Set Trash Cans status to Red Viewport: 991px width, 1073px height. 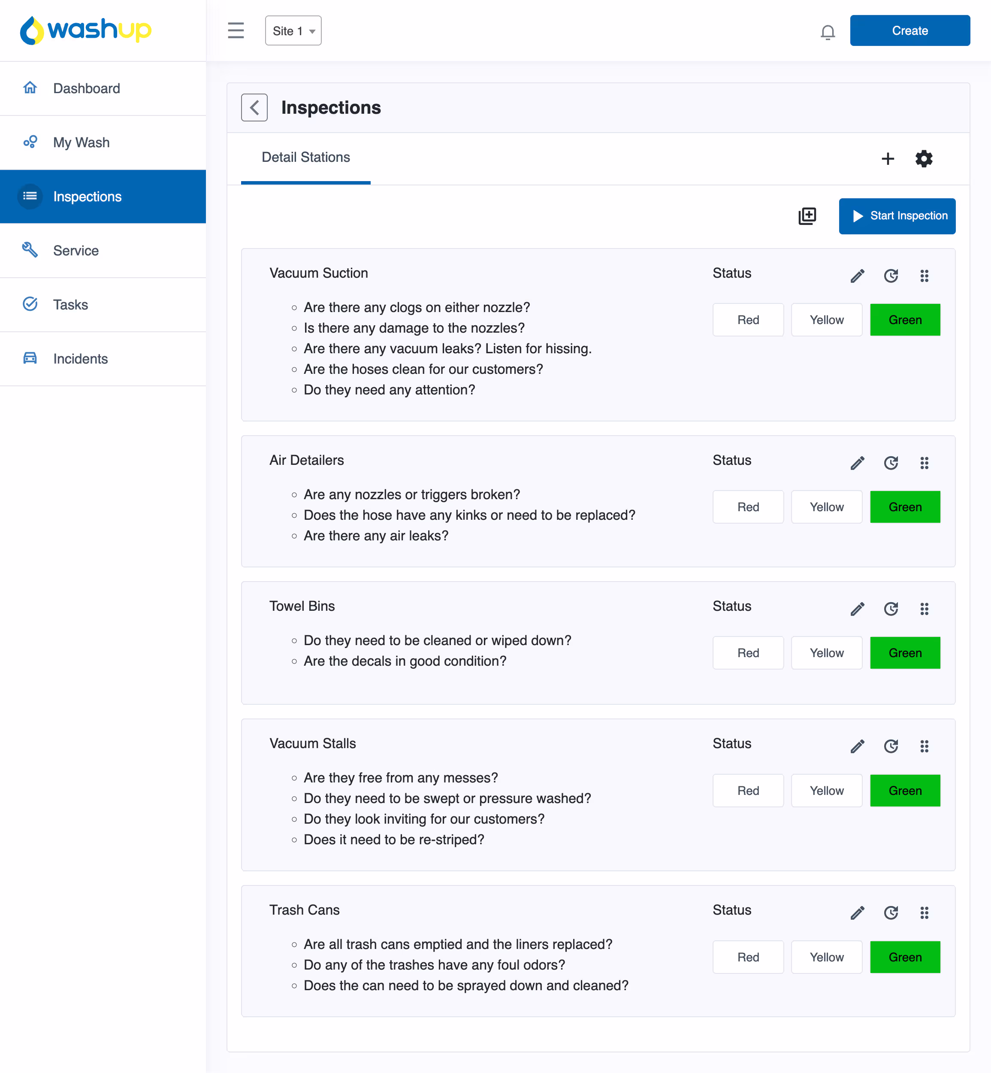748,957
